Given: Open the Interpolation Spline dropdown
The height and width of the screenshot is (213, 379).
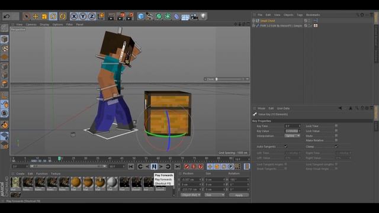Looking at the screenshot, I should pos(292,136).
